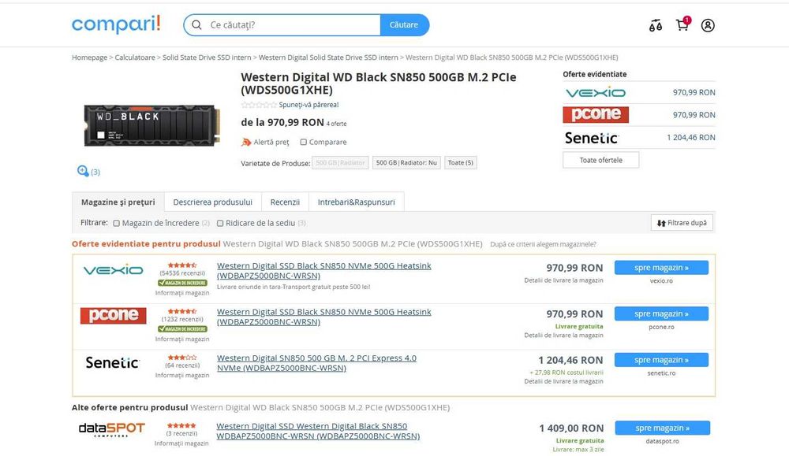Tick the Comparare checkbox
Screen dimensions: 789x456
click(304, 142)
